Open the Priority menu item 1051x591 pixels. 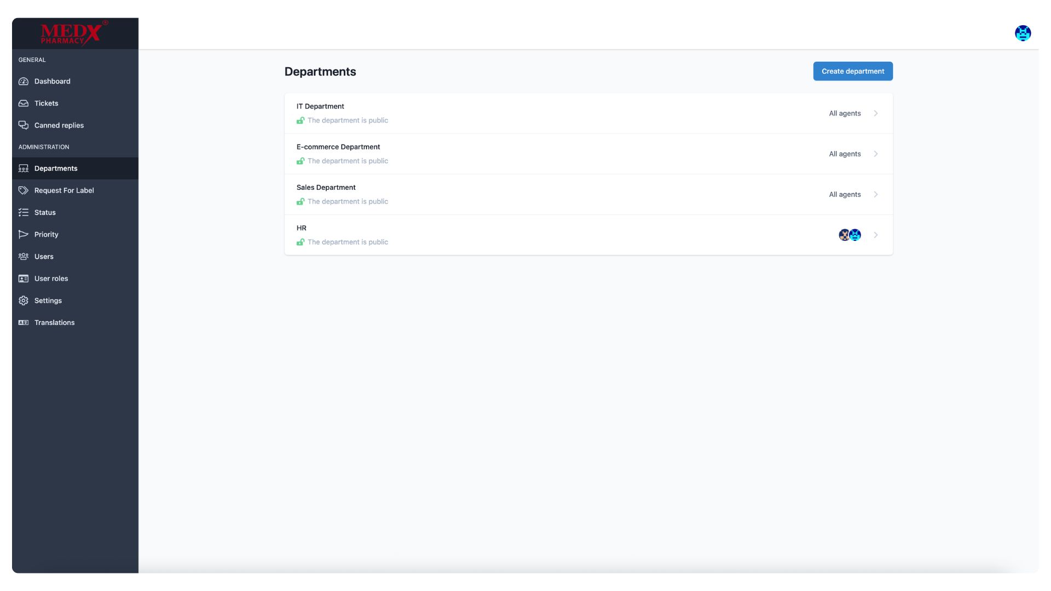[x=75, y=234]
